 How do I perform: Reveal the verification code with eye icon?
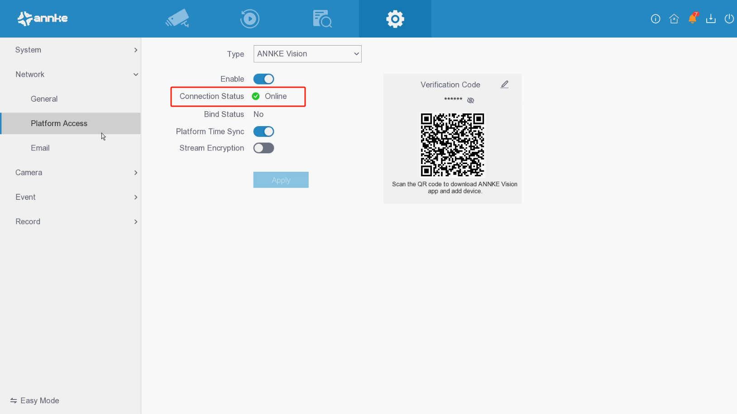[x=471, y=100]
